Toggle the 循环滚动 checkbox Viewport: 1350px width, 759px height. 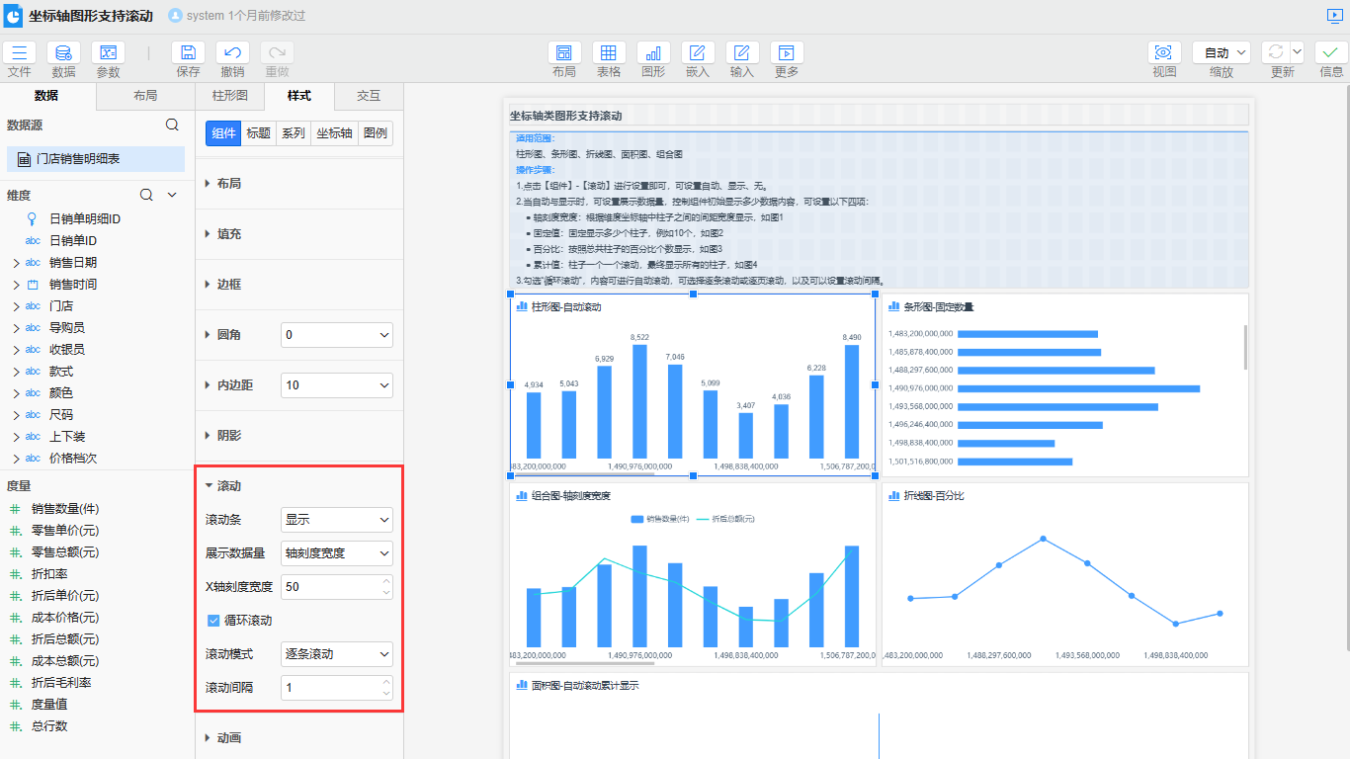(212, 621)
